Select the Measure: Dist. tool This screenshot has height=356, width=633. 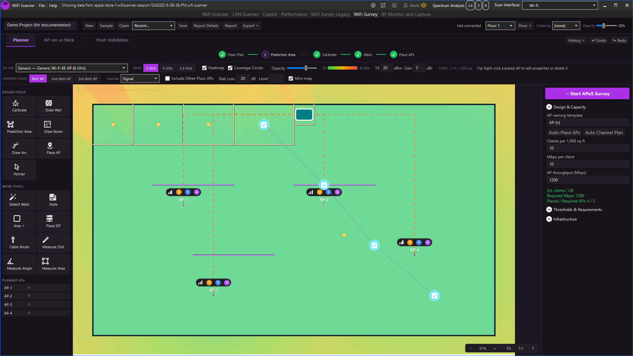pos(53,243)
